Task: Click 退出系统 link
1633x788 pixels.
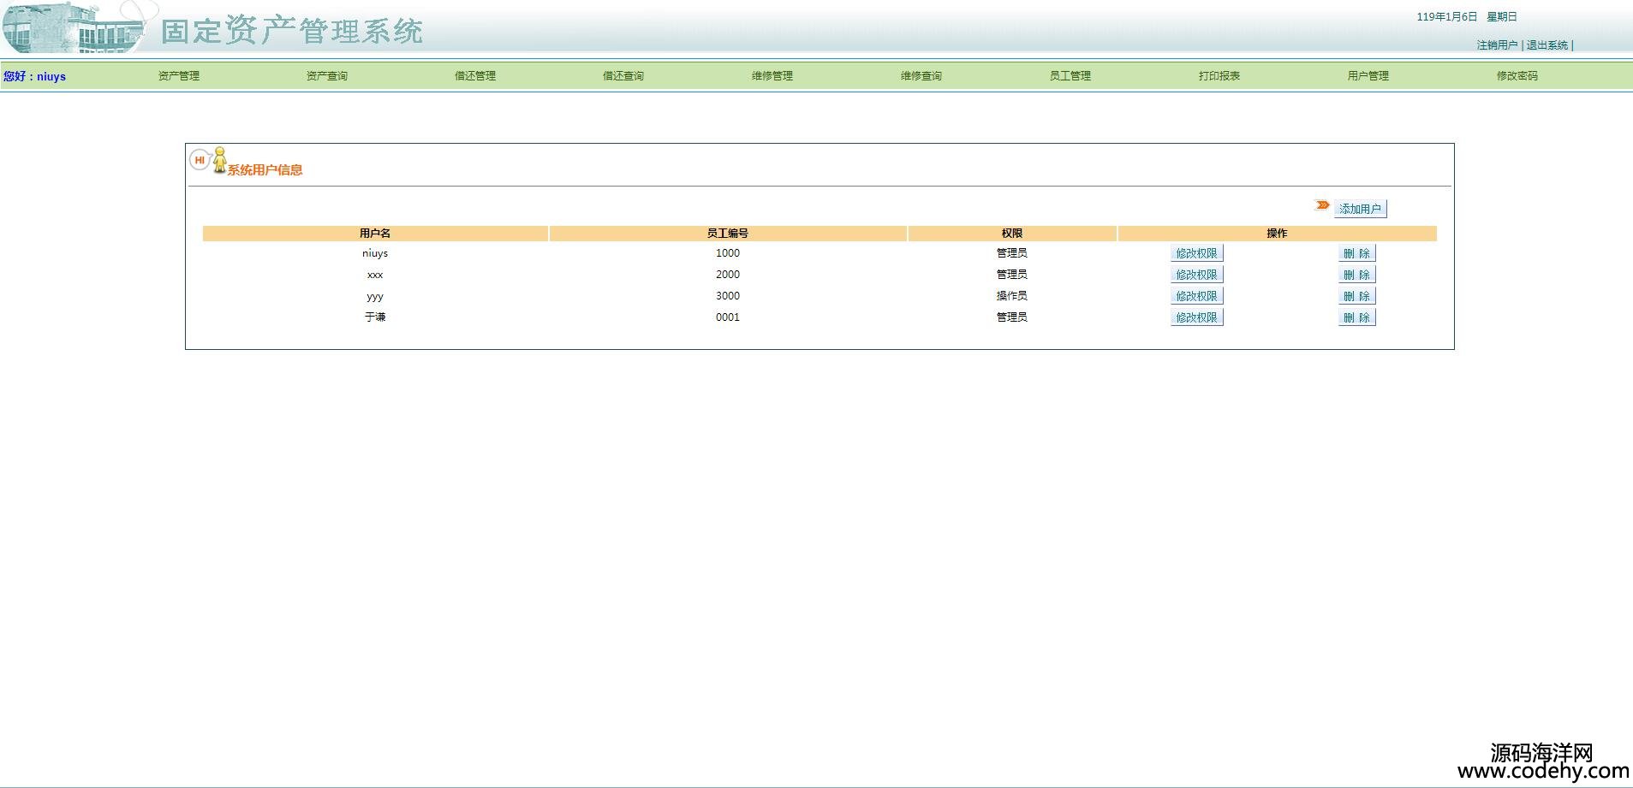Action: pos(1547,45)
